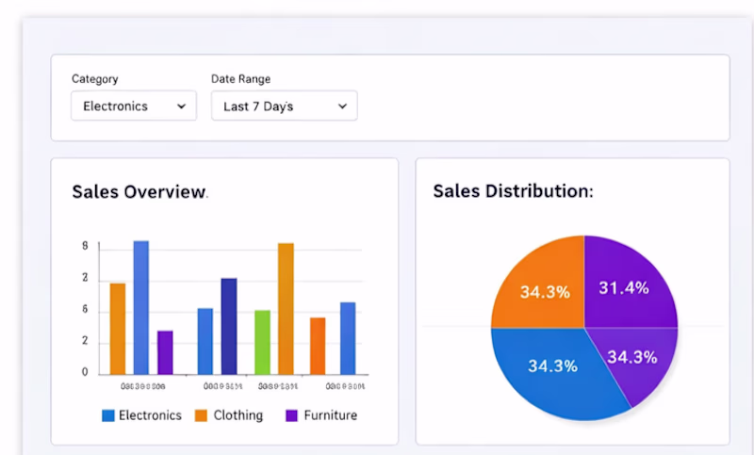Select the large blue pie slice
The height and width of the screenshot is (455, 754).
pyautogui.click(x=556, y=369)
